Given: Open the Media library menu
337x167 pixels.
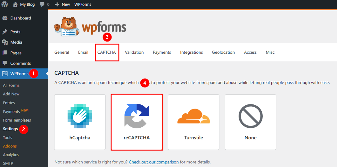Looking at the screenshot, I should pos(16,42).
